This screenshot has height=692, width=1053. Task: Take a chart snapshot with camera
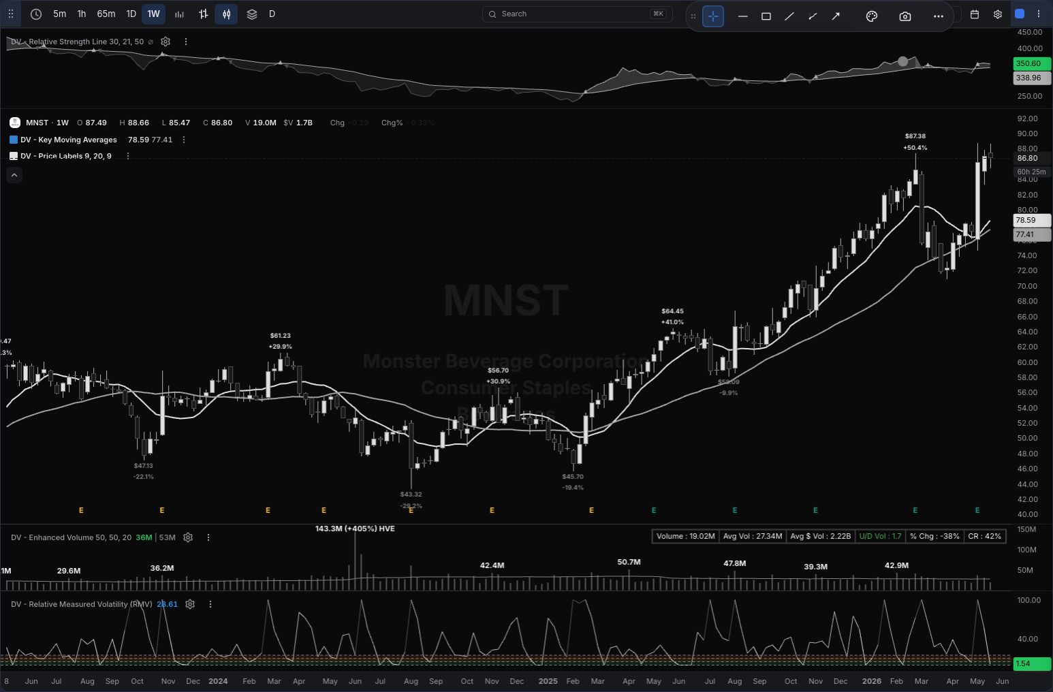(x=905, y=16)
